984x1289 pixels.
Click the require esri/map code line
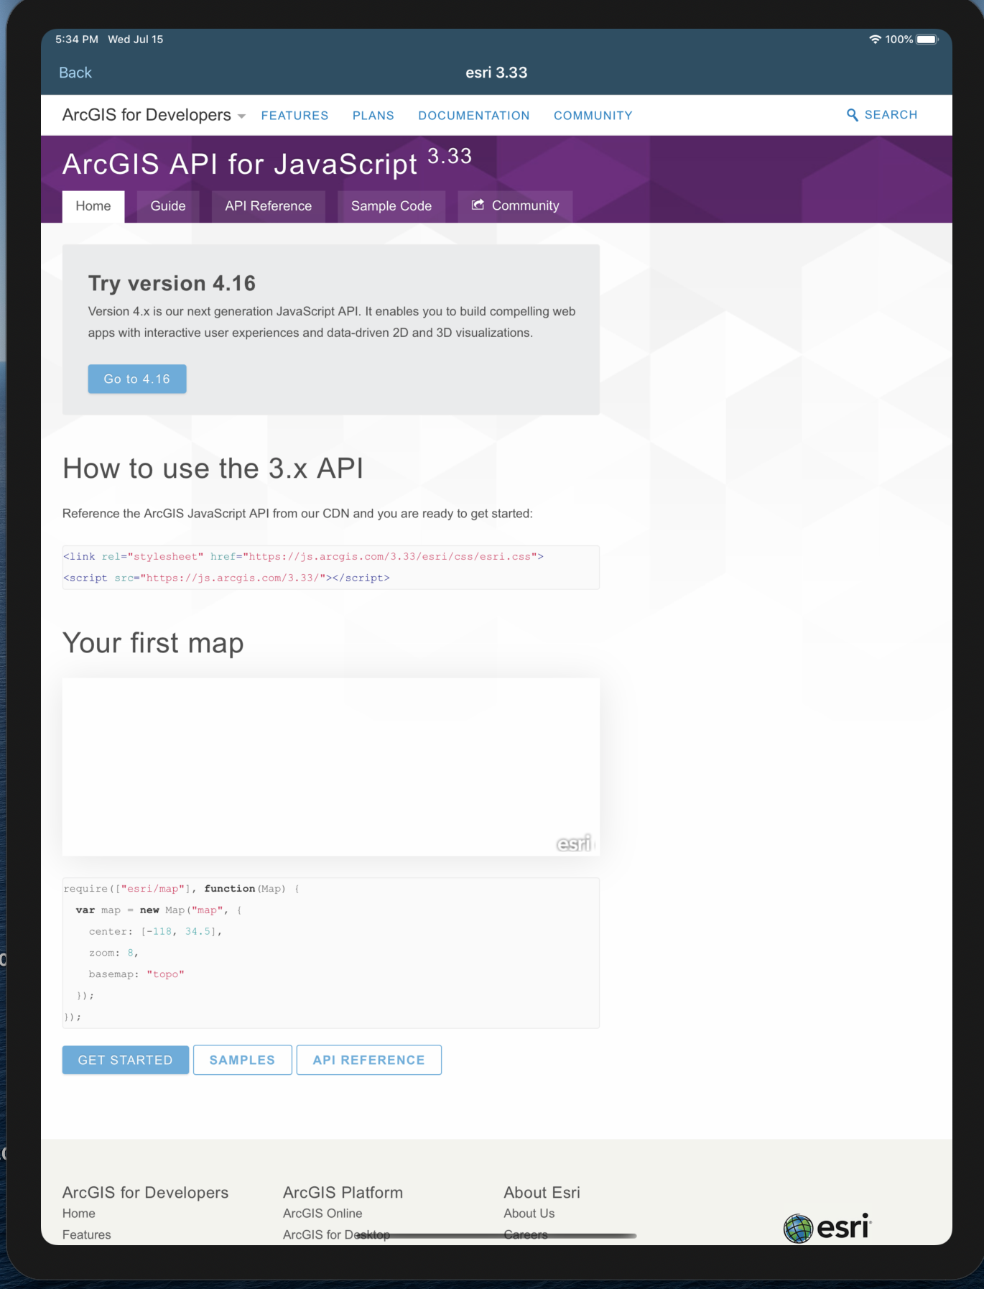181,890
